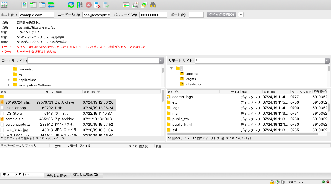331x184 pixels.
Task: Open the Site Manager
Action: click(5, 5)
